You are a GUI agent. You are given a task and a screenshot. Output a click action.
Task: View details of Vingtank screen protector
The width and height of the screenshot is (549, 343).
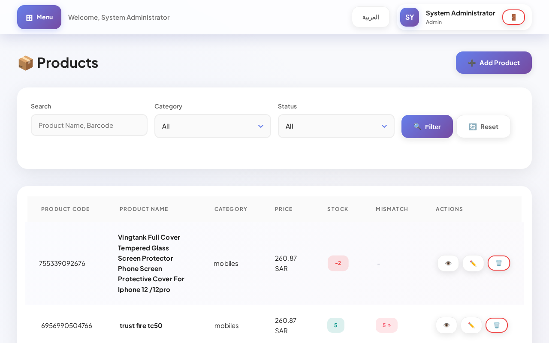coord(448,263)
